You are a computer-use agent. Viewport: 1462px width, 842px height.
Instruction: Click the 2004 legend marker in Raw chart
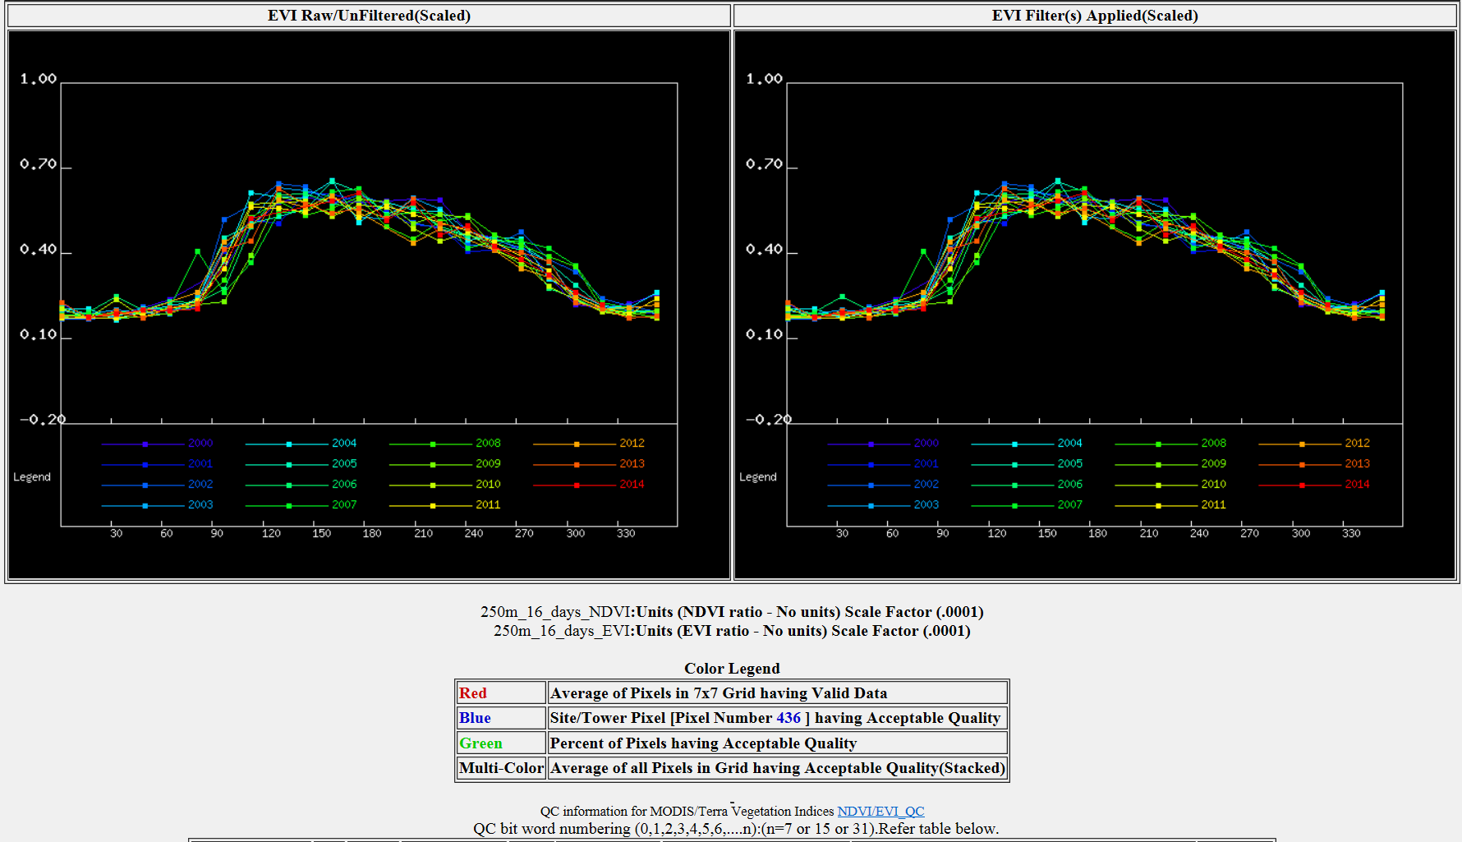click(289, 444)
